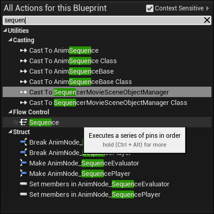This screenshot has height=214, width=214.
Task: Click the Set members pill icon for SequencePlayer
Action: tap(23, 195)
